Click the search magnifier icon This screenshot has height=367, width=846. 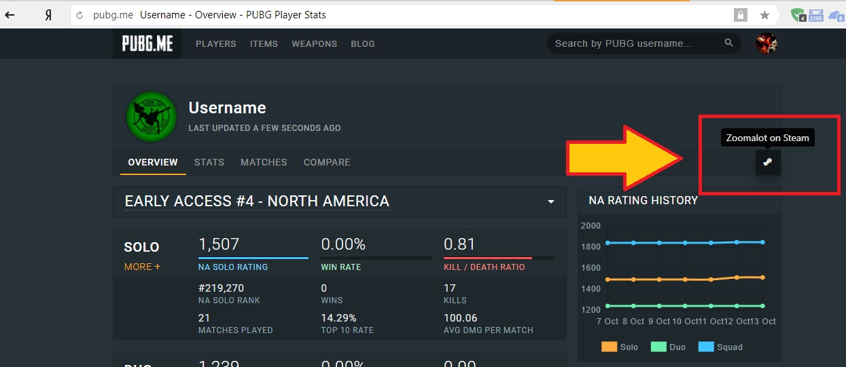tap(729, 43)
